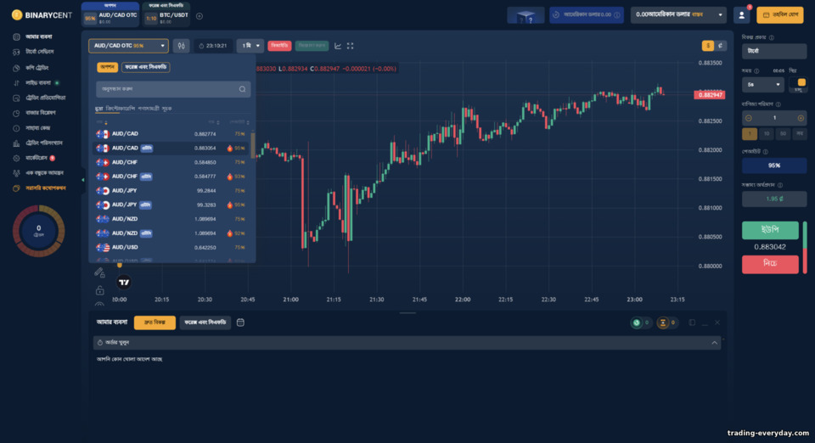Open the 5s expiry time dropdown
Screen dimensions: 815x443
[762, 84]
